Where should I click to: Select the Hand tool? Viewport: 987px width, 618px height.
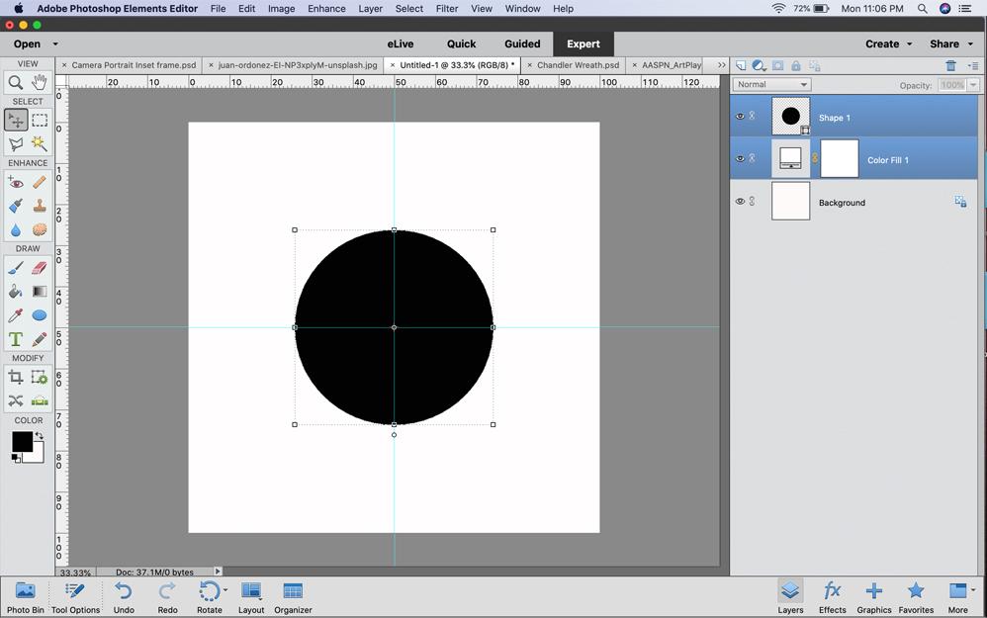point(40,82)
